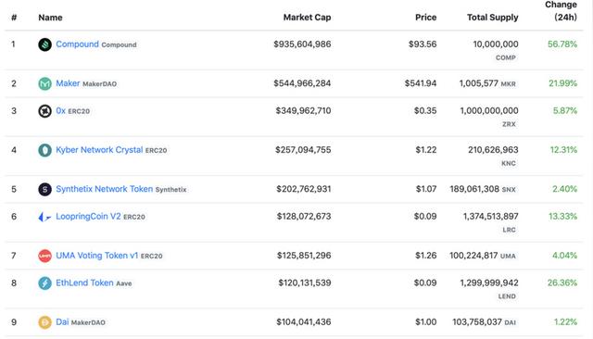Click the $1.26 UMA price

426,256
